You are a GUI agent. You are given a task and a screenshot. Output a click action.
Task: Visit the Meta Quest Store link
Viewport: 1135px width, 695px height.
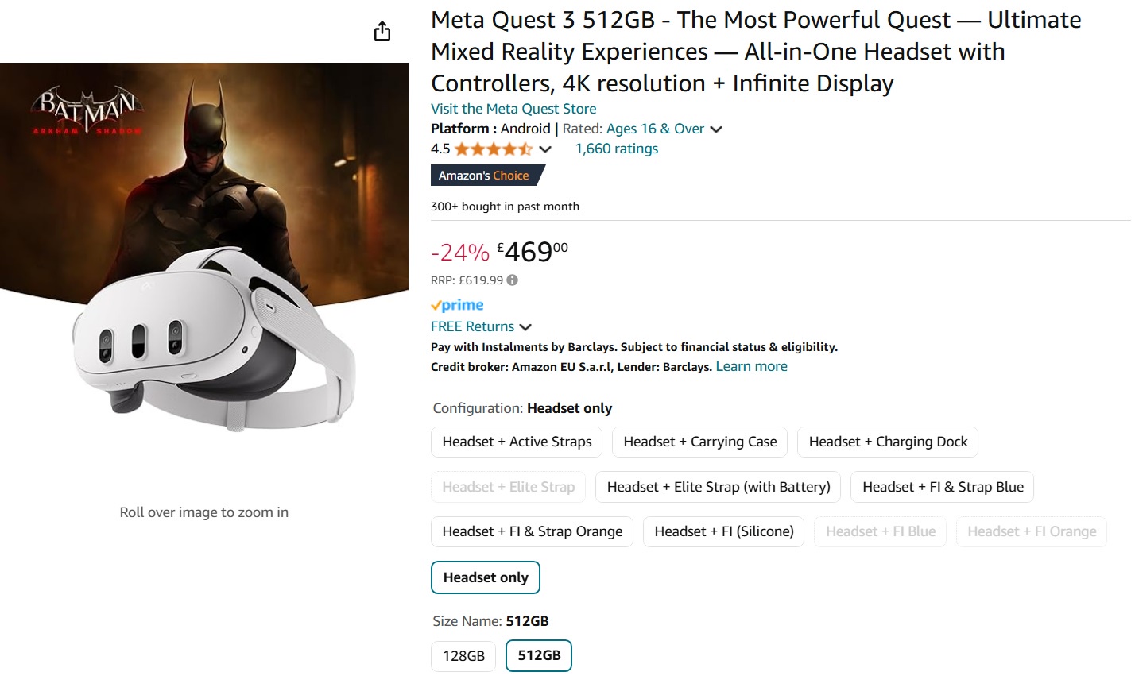tap(513, 109)
